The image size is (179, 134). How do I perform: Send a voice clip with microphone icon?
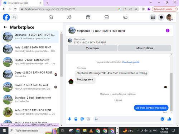(69, 119)
